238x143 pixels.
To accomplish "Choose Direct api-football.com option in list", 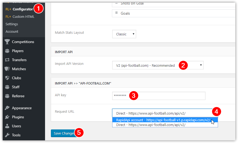I will tap(165, 125).
